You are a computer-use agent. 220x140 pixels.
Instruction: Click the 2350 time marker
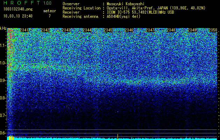tap(213, 30)
